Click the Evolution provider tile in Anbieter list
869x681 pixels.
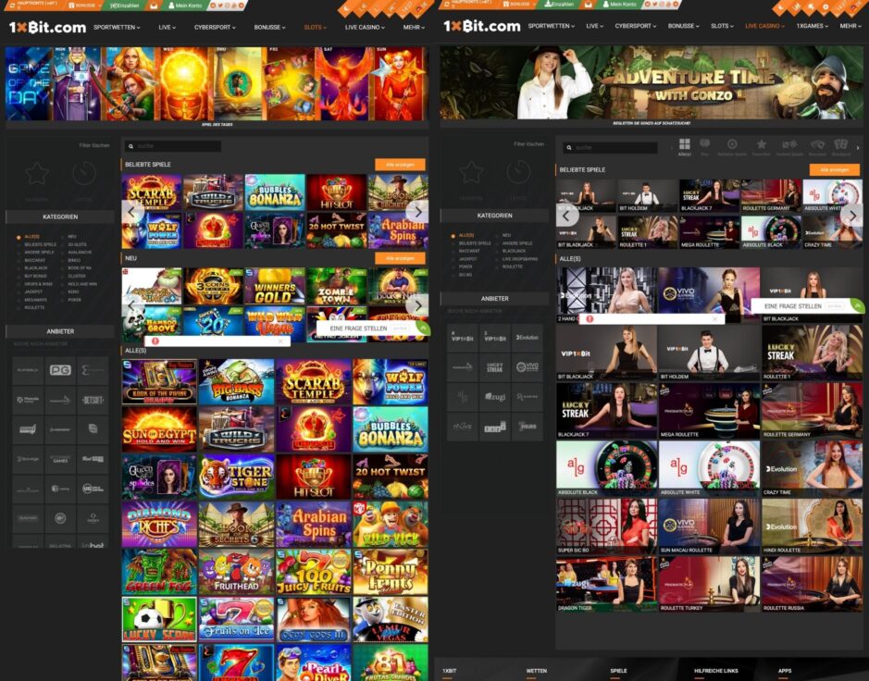(x=528, y=338)
